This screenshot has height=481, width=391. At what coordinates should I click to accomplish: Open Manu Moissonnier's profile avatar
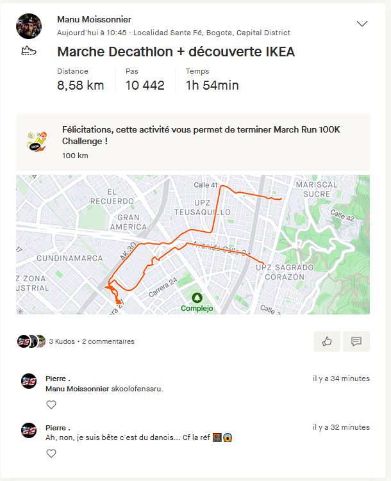29,26
